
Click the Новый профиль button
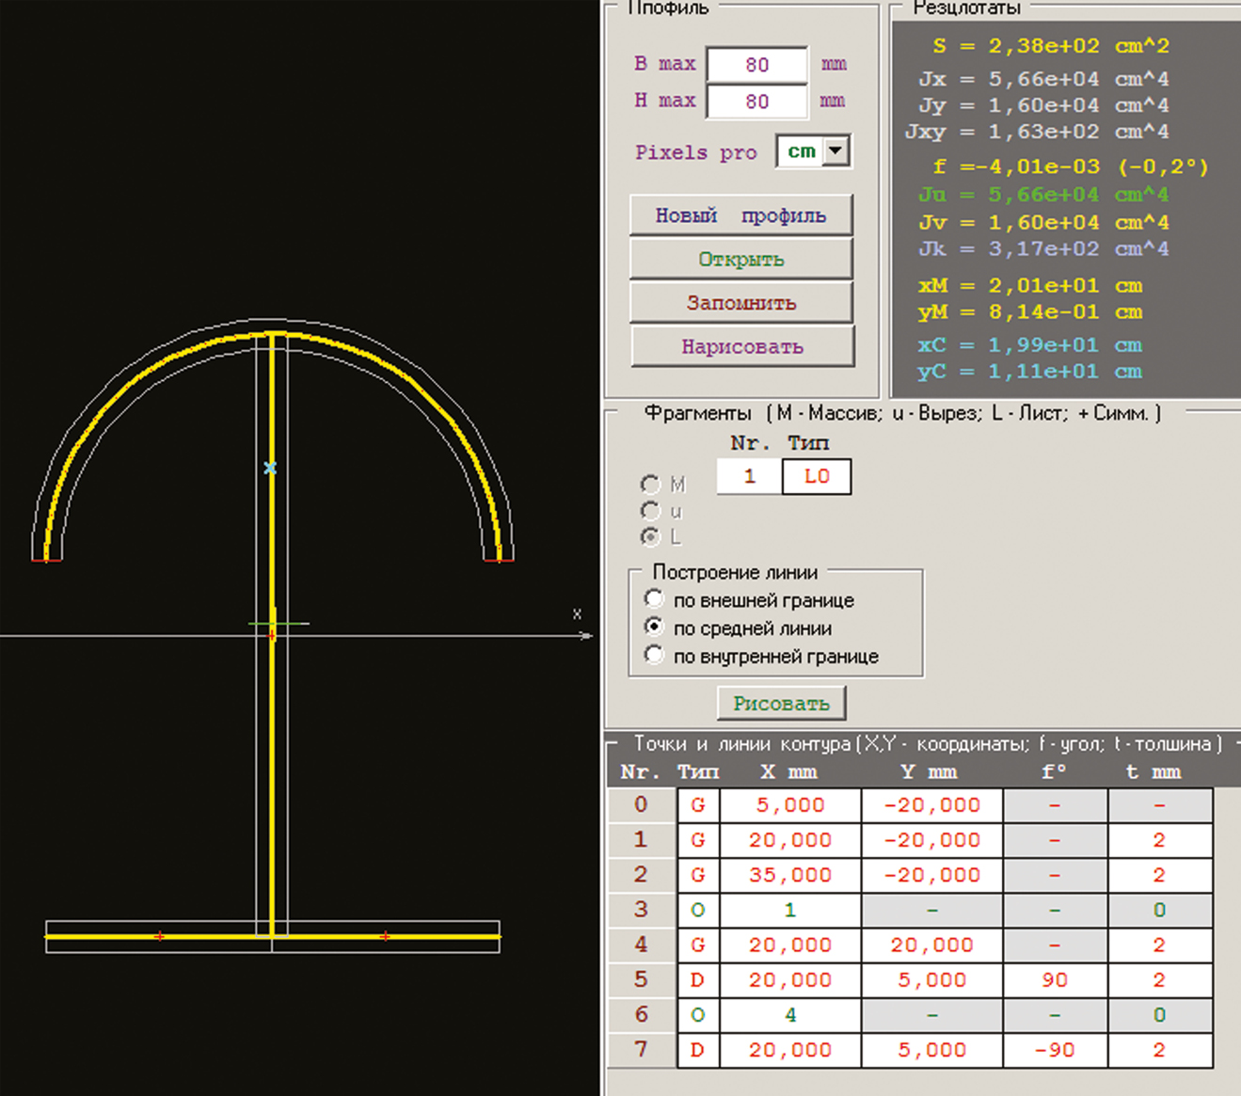click(x=740, y=215)
